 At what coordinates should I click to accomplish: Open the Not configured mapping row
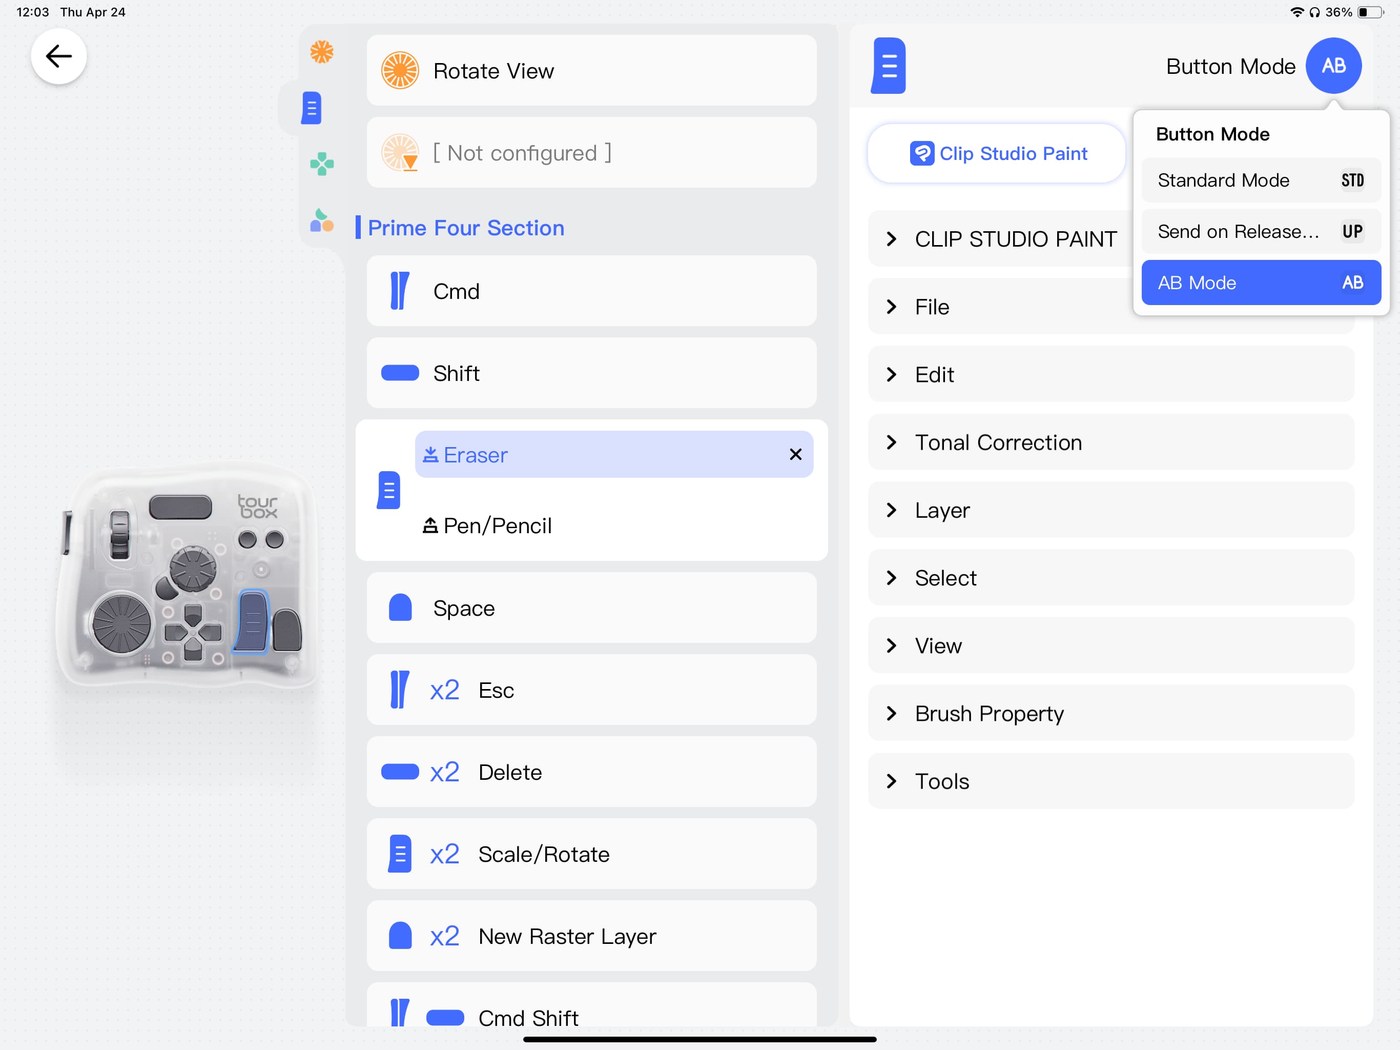point(591,153)
